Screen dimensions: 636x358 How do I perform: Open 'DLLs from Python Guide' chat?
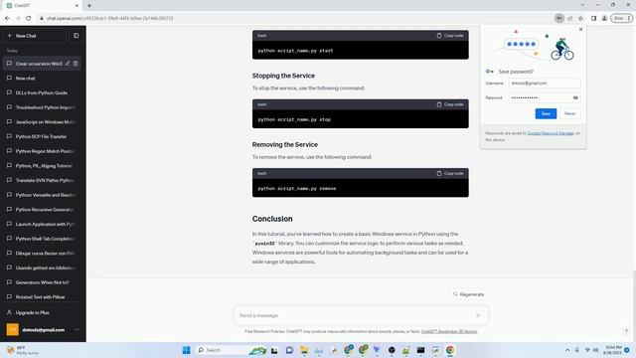42,92
